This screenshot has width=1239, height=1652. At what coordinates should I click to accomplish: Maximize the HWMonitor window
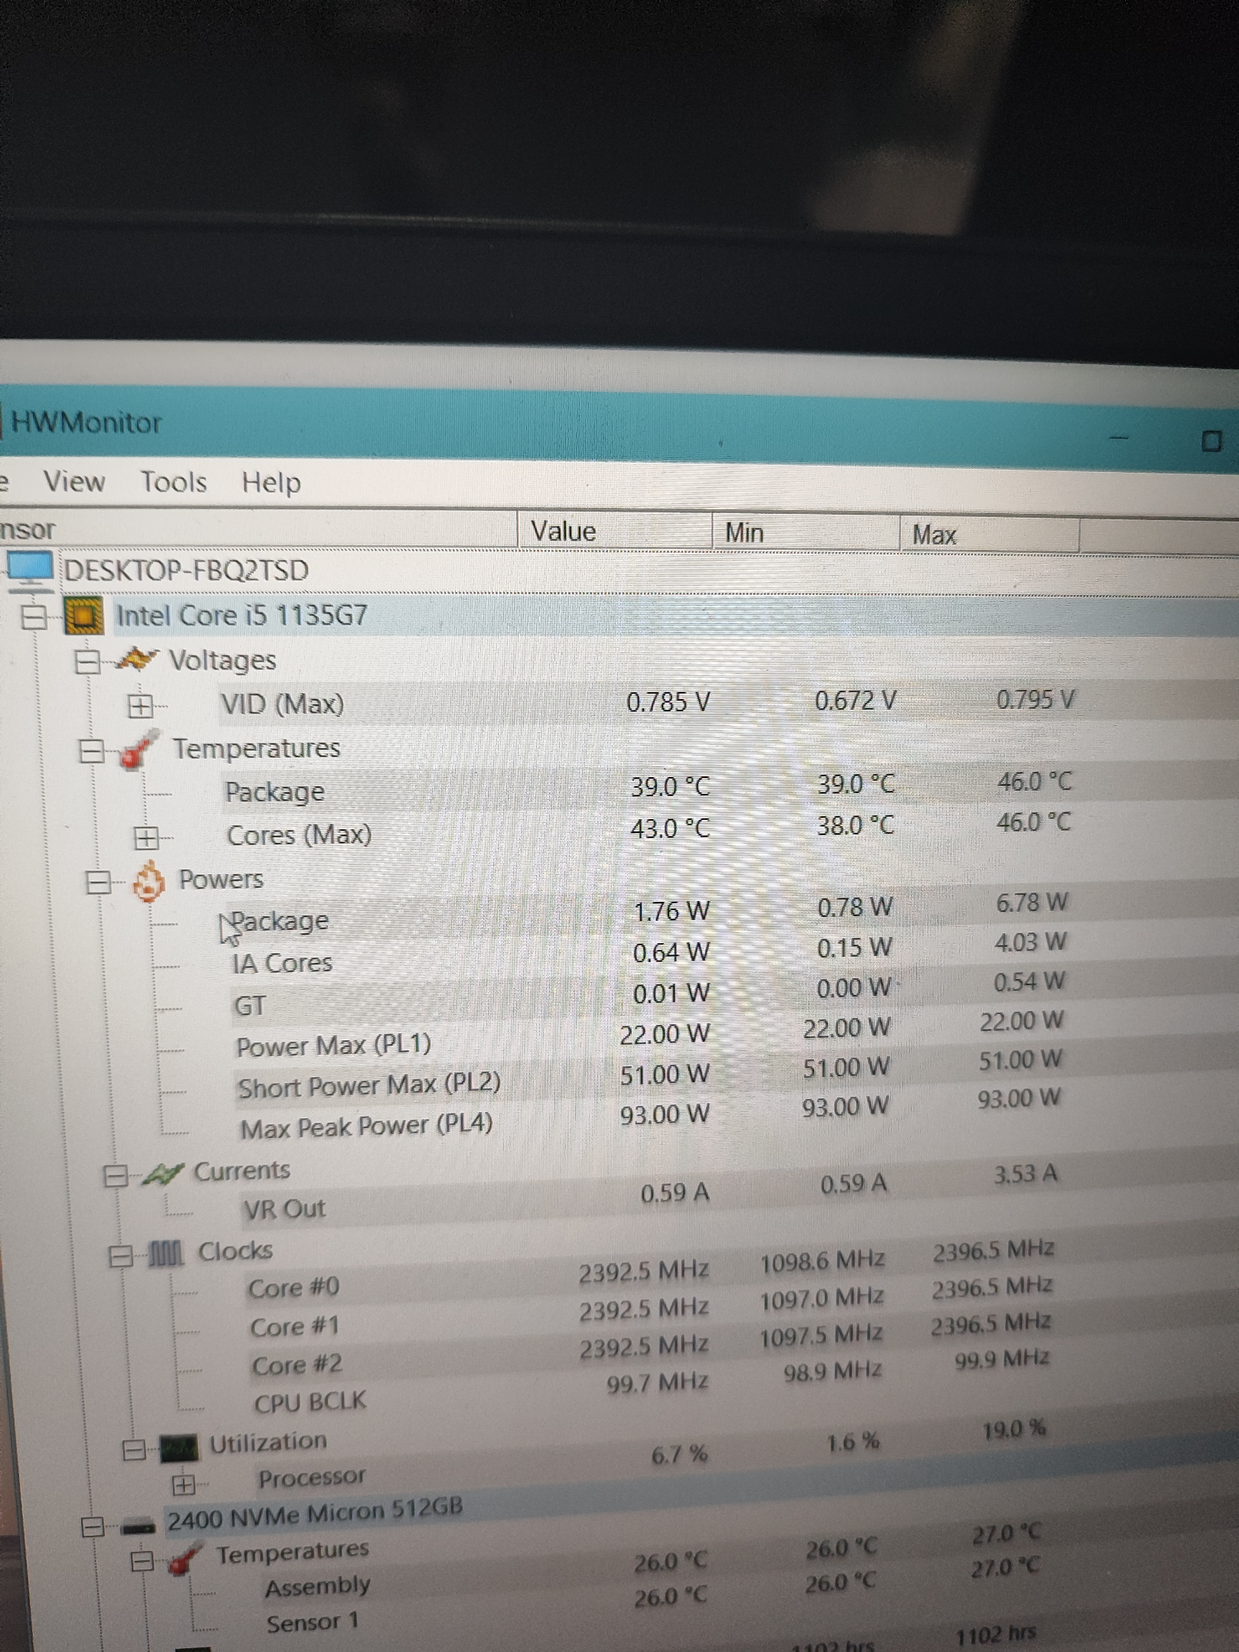[1211, 441]
